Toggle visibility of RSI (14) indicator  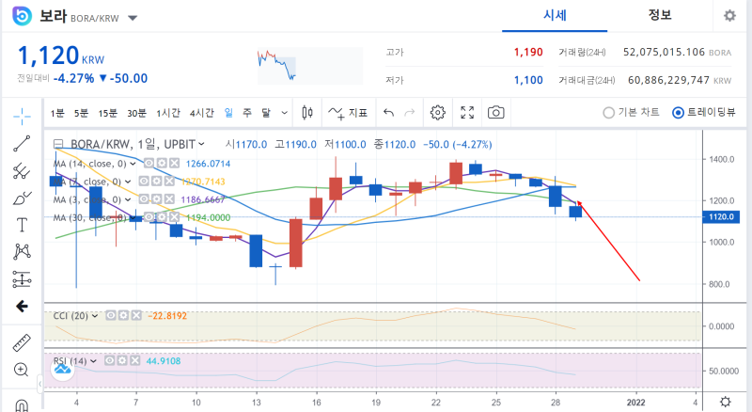[110, 360]
